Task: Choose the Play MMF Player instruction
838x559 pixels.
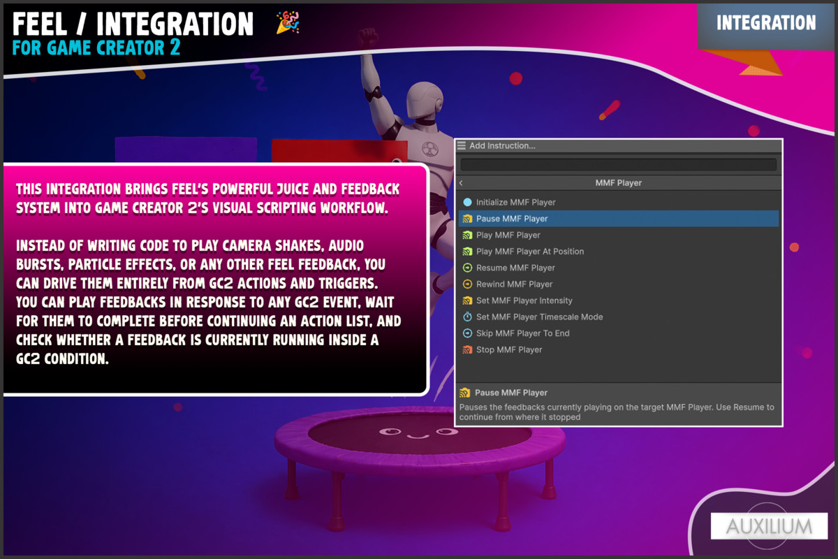Action: 619,235
